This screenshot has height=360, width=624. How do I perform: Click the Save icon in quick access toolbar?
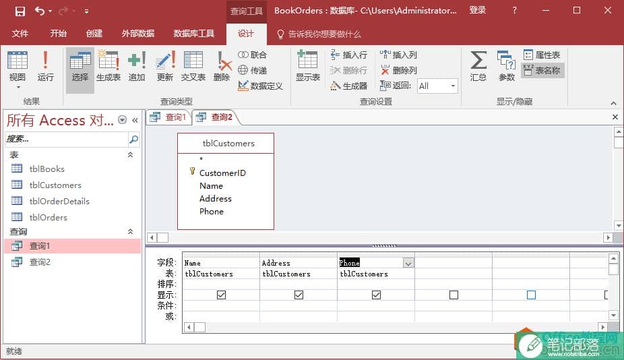20,11
